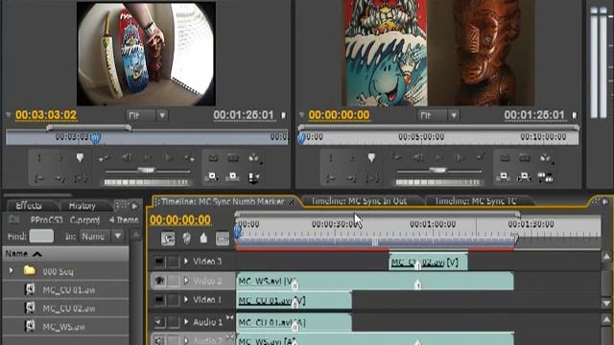Open project panel flyout menu arrow

tap(134, 206)
